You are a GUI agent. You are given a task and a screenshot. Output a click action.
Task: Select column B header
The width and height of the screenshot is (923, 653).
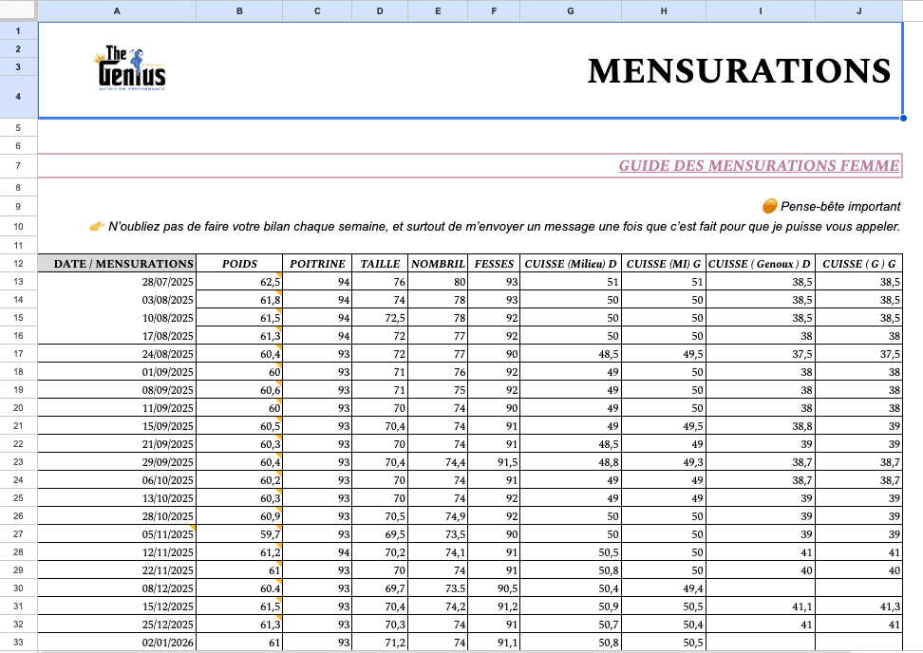tap(239, 11)
